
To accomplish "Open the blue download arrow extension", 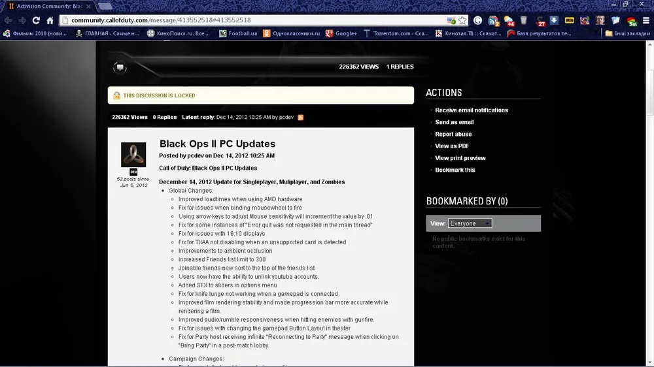I will point(554,20).
